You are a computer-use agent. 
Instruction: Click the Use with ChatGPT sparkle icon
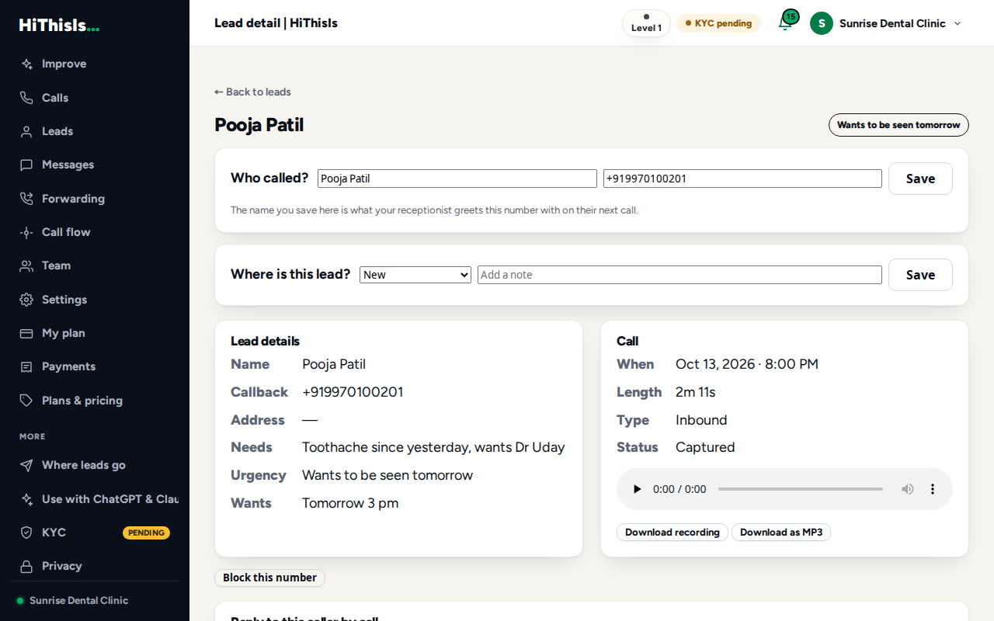(x=26, y=499)
